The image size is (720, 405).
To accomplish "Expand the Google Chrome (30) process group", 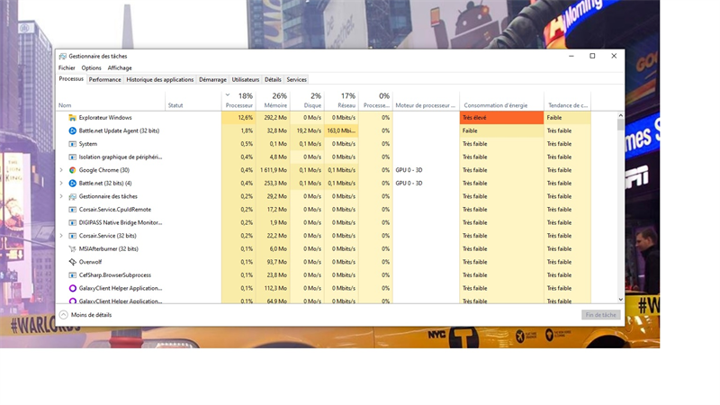I will point(61,170).
